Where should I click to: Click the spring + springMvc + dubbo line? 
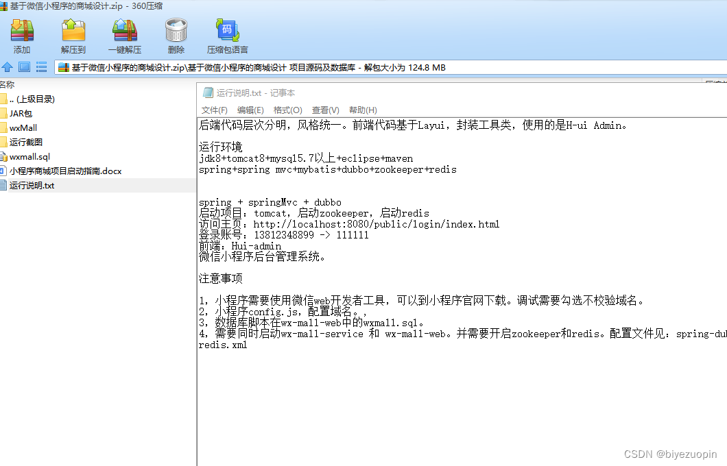point(270,202)
